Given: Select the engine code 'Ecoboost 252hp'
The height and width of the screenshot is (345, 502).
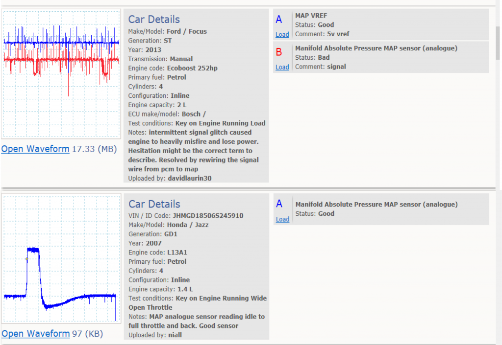Looking at the screenshot, I should click(192, 69).
